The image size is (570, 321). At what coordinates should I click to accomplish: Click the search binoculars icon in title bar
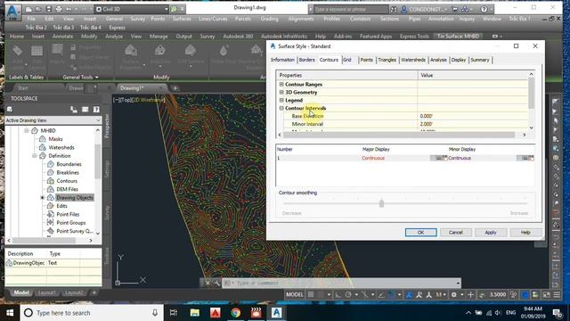(x=394, y=9)
